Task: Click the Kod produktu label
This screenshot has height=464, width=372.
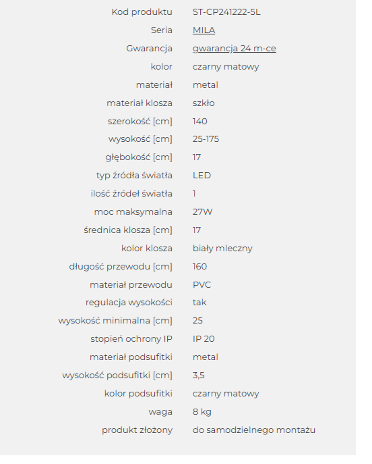Action: [x=142, y=12]
